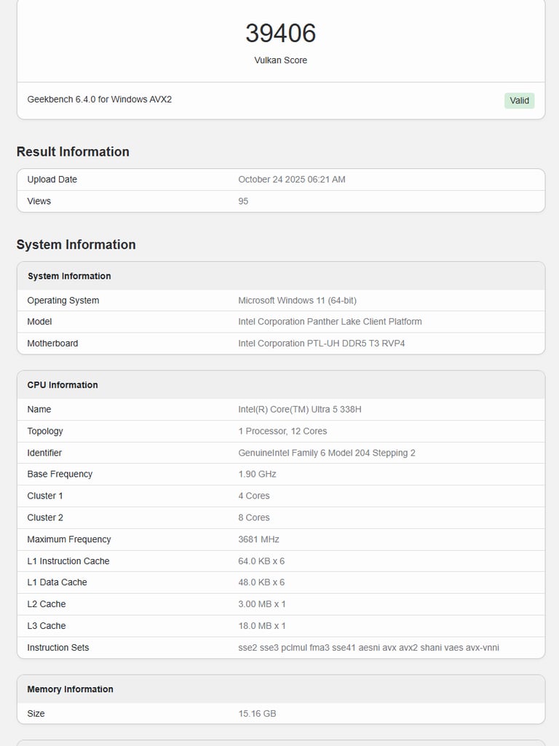
Task: Click Microsoft Windows 11 operating system value
Action: (297, 301)
